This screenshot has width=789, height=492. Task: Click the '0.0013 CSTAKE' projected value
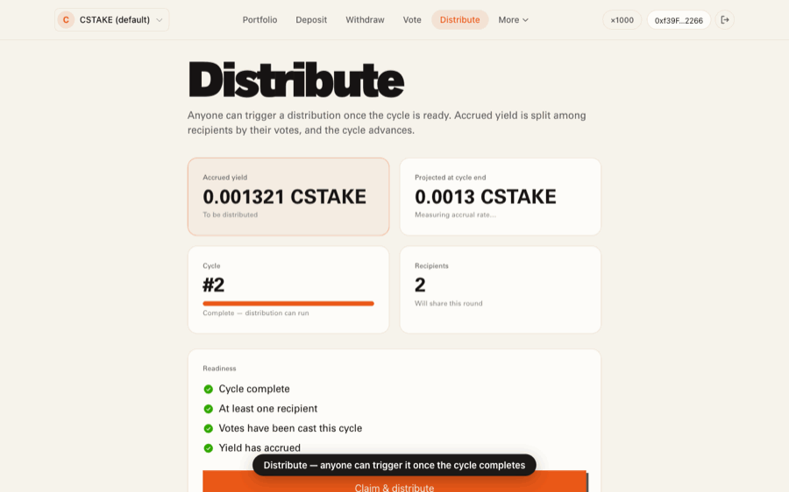click(486, 196)
